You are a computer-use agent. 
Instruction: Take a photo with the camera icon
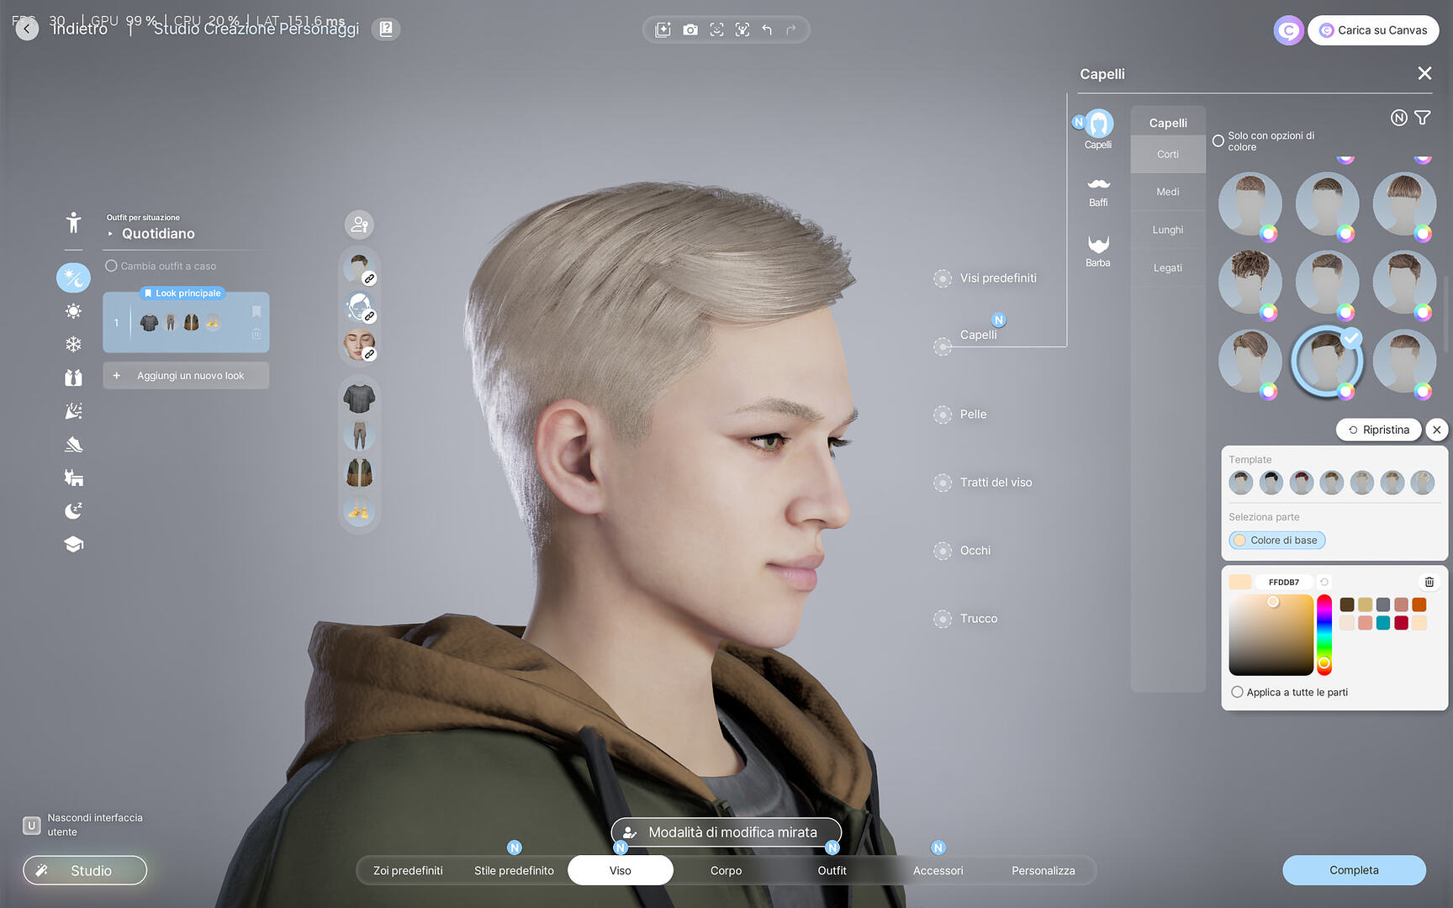point(690,30)
